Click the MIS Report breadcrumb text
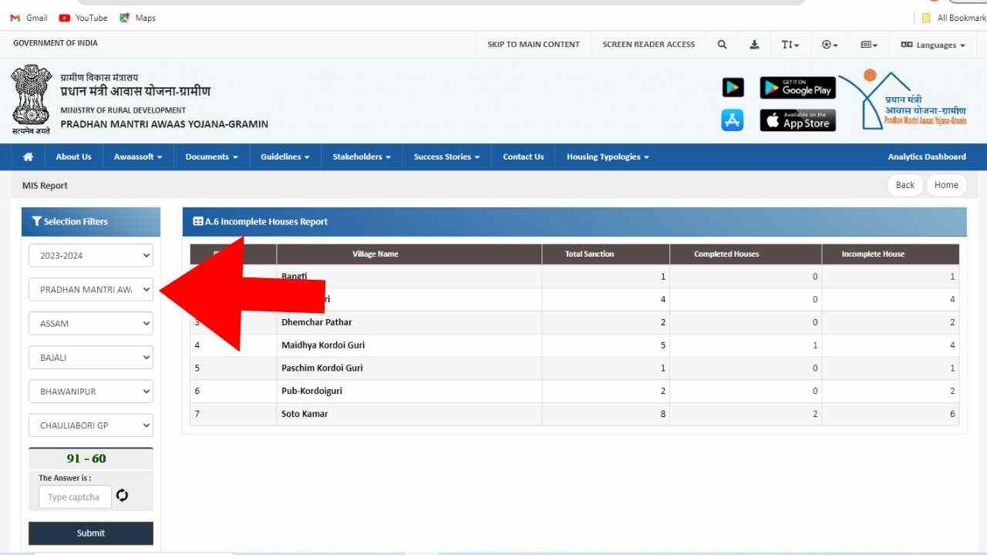 coord(45,186)
